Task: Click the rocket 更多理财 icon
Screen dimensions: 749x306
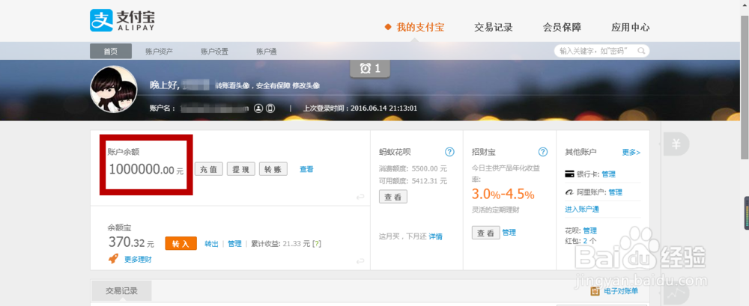Action: [113, 259]
